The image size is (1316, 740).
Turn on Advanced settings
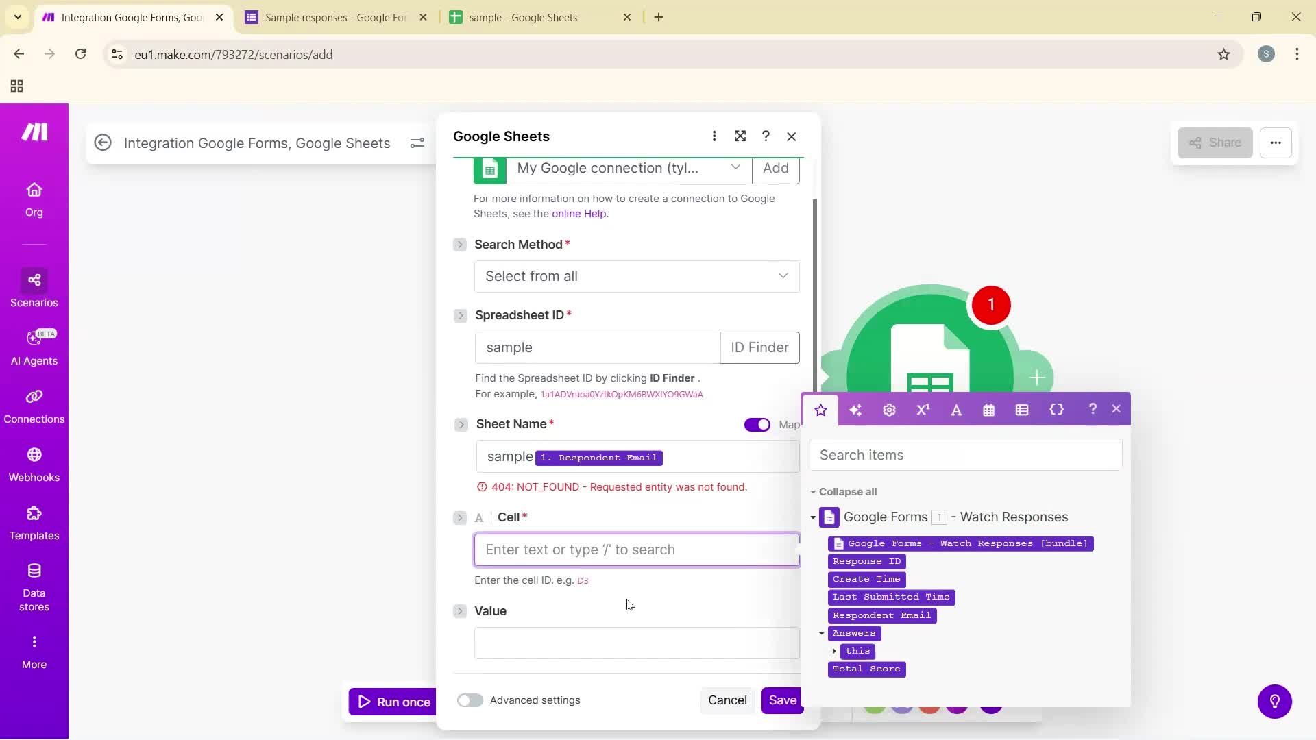click(x=470, y=700)
